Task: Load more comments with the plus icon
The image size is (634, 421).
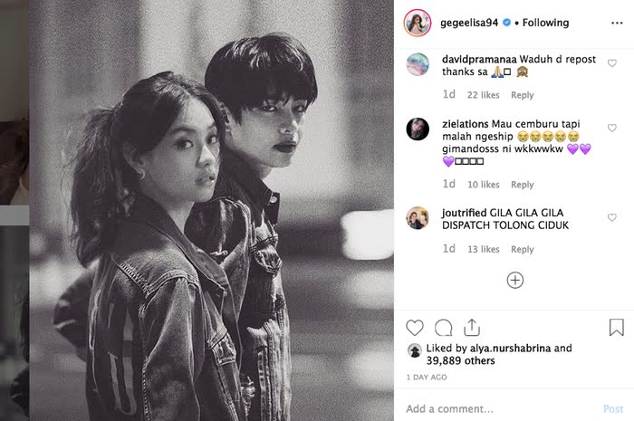Action: coord(515,280)
